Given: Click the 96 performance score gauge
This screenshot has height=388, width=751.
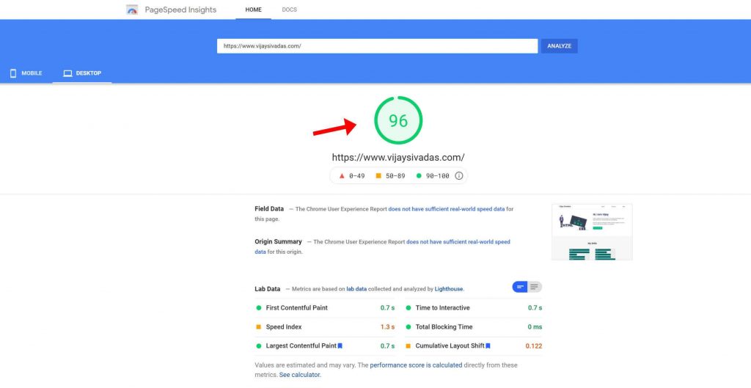Looking at the screenshot, I should click(398, 120).
